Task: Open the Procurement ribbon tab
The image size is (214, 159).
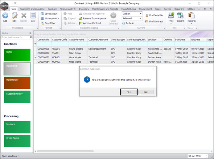Action: click(x=145, y=9)
